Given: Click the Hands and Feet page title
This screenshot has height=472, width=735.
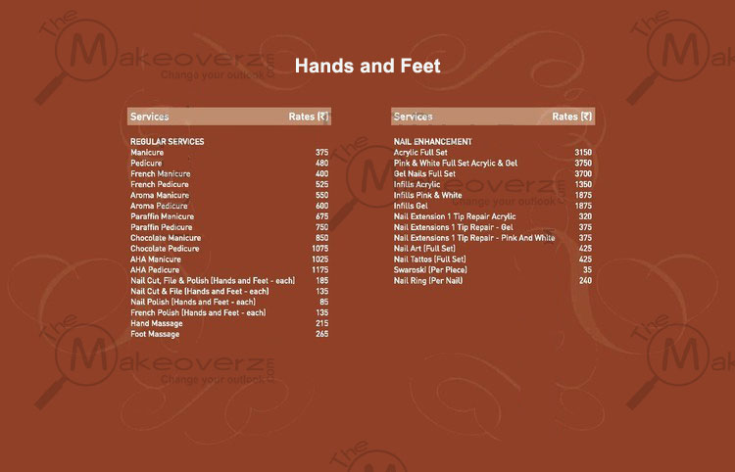Looking at the screenshot, I should coord(367,67).
